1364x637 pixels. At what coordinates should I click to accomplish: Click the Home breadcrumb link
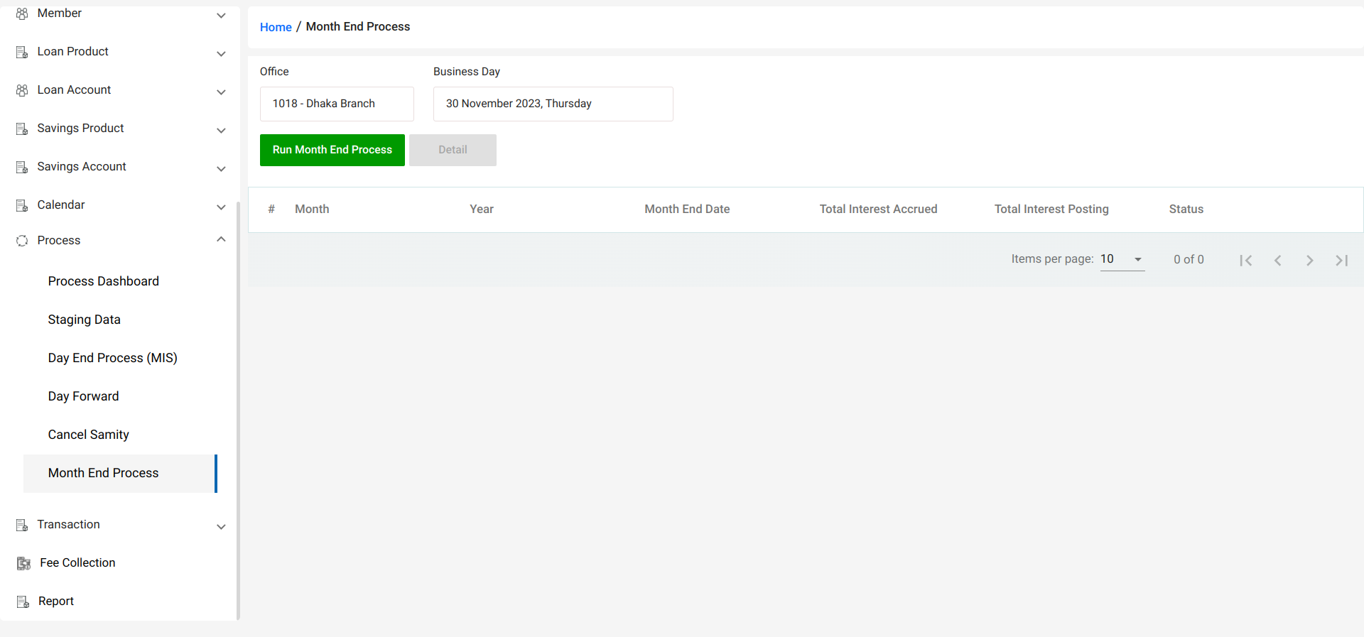[276, 27]
